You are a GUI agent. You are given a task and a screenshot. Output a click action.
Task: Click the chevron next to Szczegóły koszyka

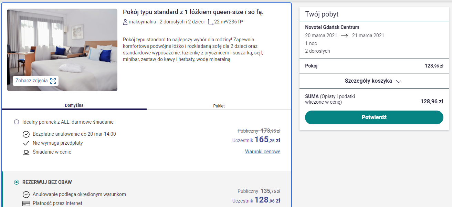(x=399, y=82)
